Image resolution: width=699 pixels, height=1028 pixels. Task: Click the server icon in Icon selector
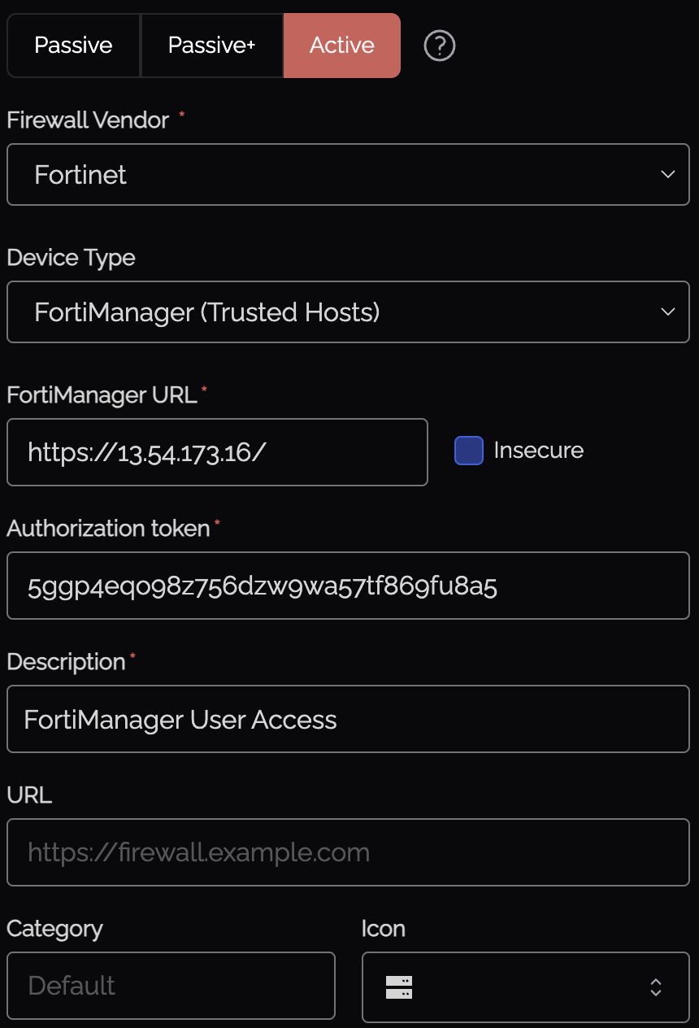coord(399,987)
